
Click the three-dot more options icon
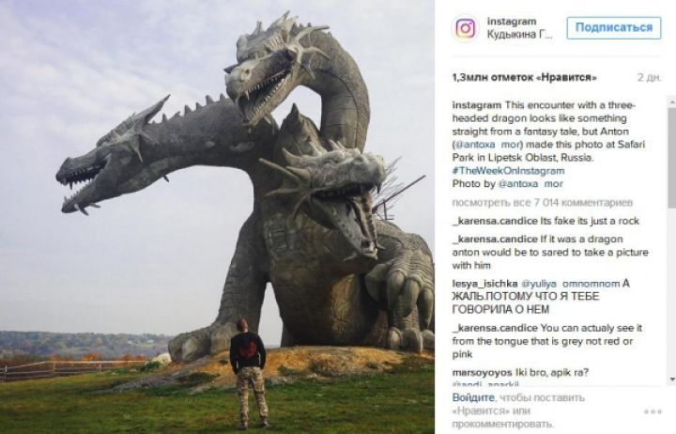(x=653, y=411)
